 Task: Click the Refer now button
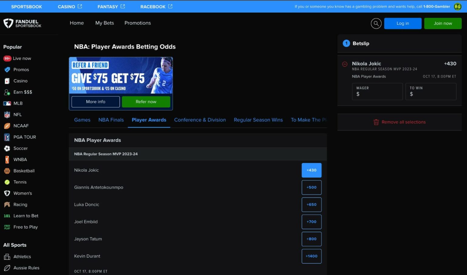point(146,102)
